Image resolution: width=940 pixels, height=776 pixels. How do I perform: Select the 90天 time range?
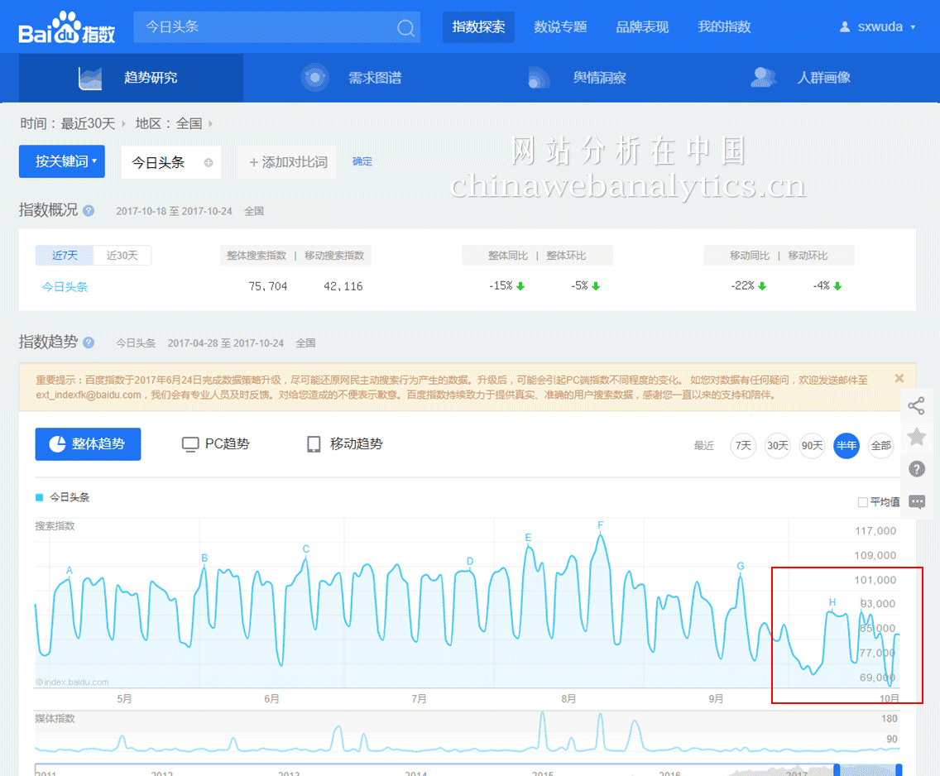(811, 446)
